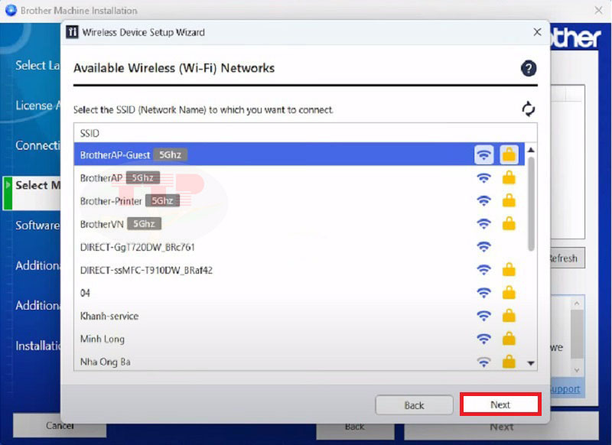Go Back in the wireless setup wizard
This screenshot has width=612, height=445.
click(x=414, y=405)
